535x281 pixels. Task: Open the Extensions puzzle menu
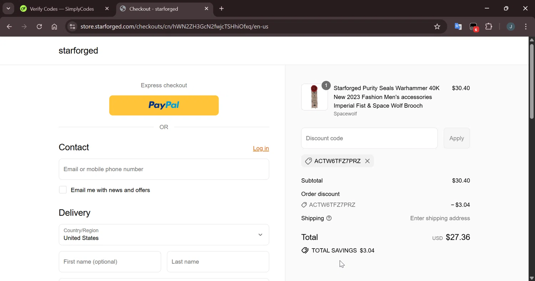click(489, 26)
